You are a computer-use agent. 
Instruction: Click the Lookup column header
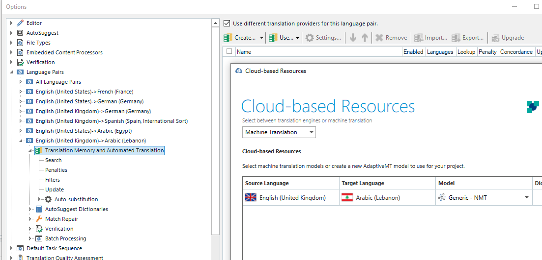[x=466, y=52]
